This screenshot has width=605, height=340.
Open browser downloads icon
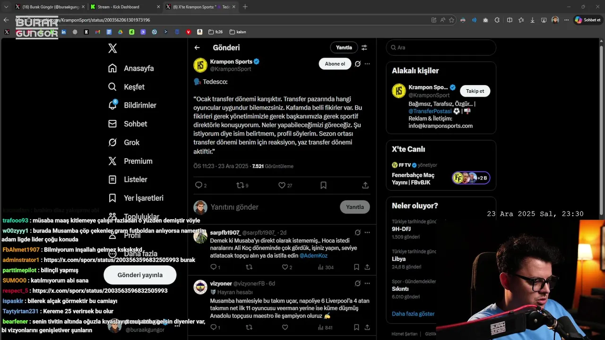533,20
